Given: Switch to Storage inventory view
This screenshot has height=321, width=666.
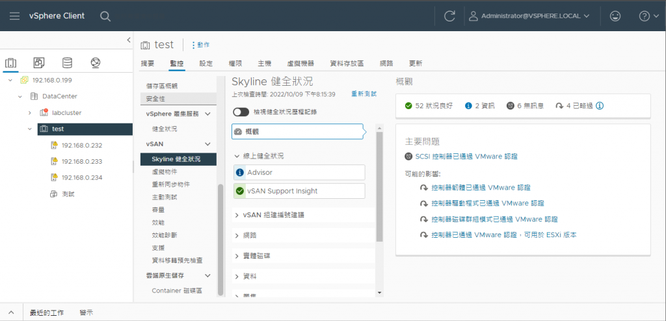Looking at the screenshot, I should [x=67, y=63].
